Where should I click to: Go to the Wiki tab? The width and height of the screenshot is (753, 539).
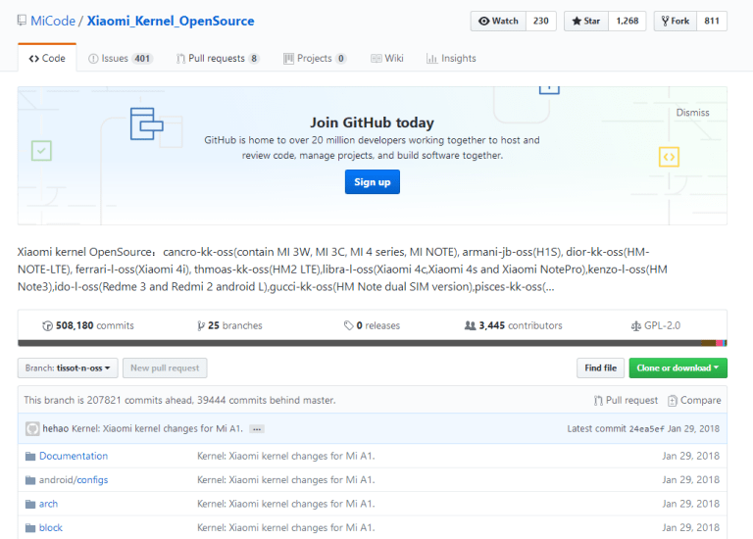[x=387, y=59]
